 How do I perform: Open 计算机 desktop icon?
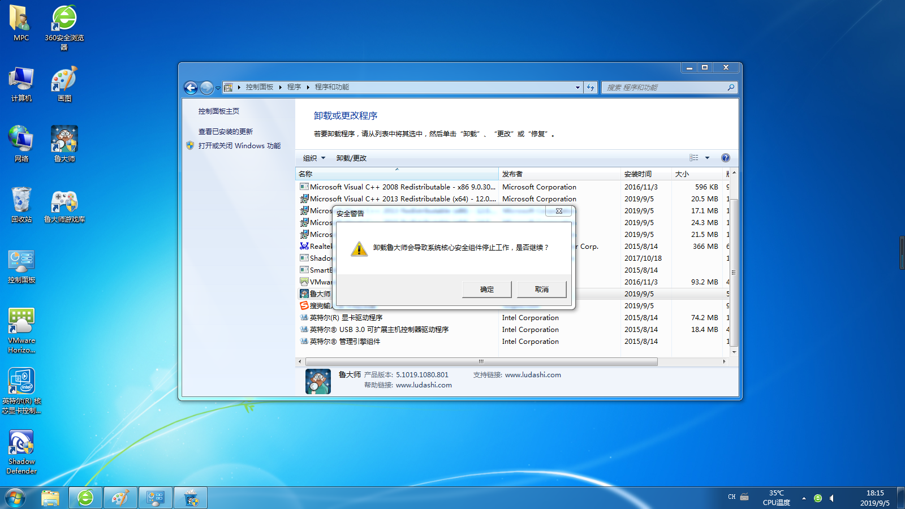click(21, 84)
